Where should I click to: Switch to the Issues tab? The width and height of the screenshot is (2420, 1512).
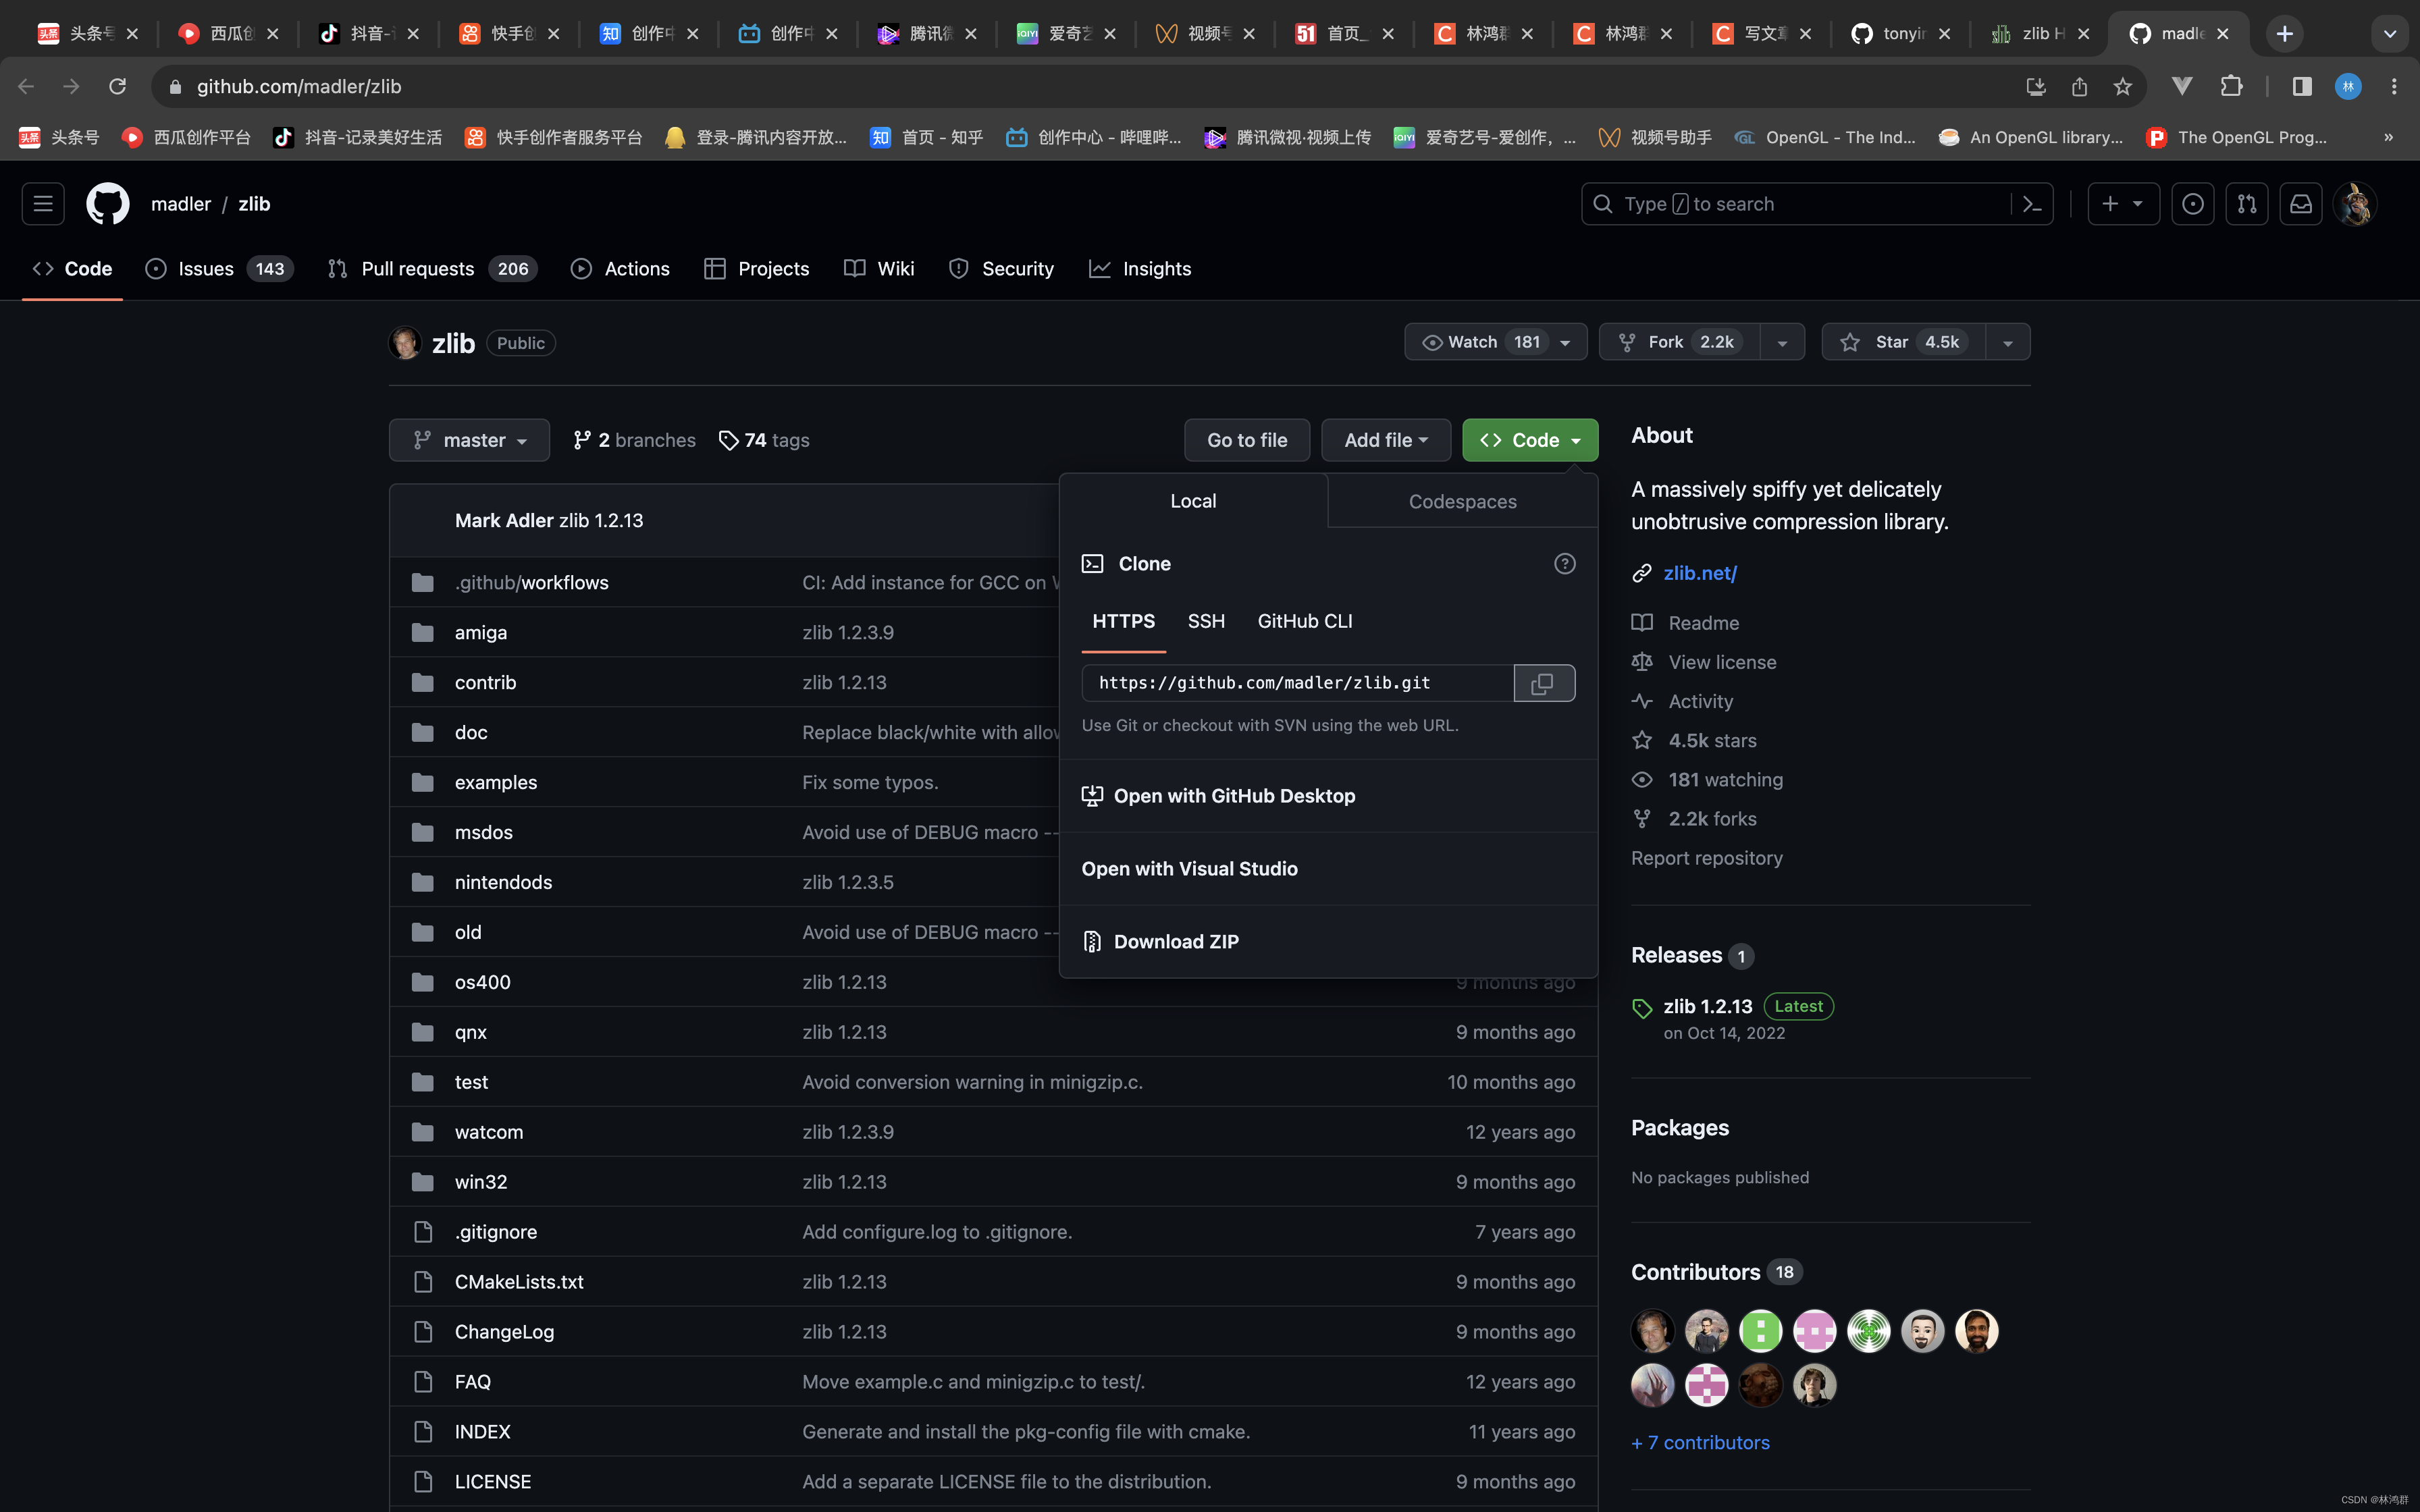pyautogui.click(x=219, y=269)
